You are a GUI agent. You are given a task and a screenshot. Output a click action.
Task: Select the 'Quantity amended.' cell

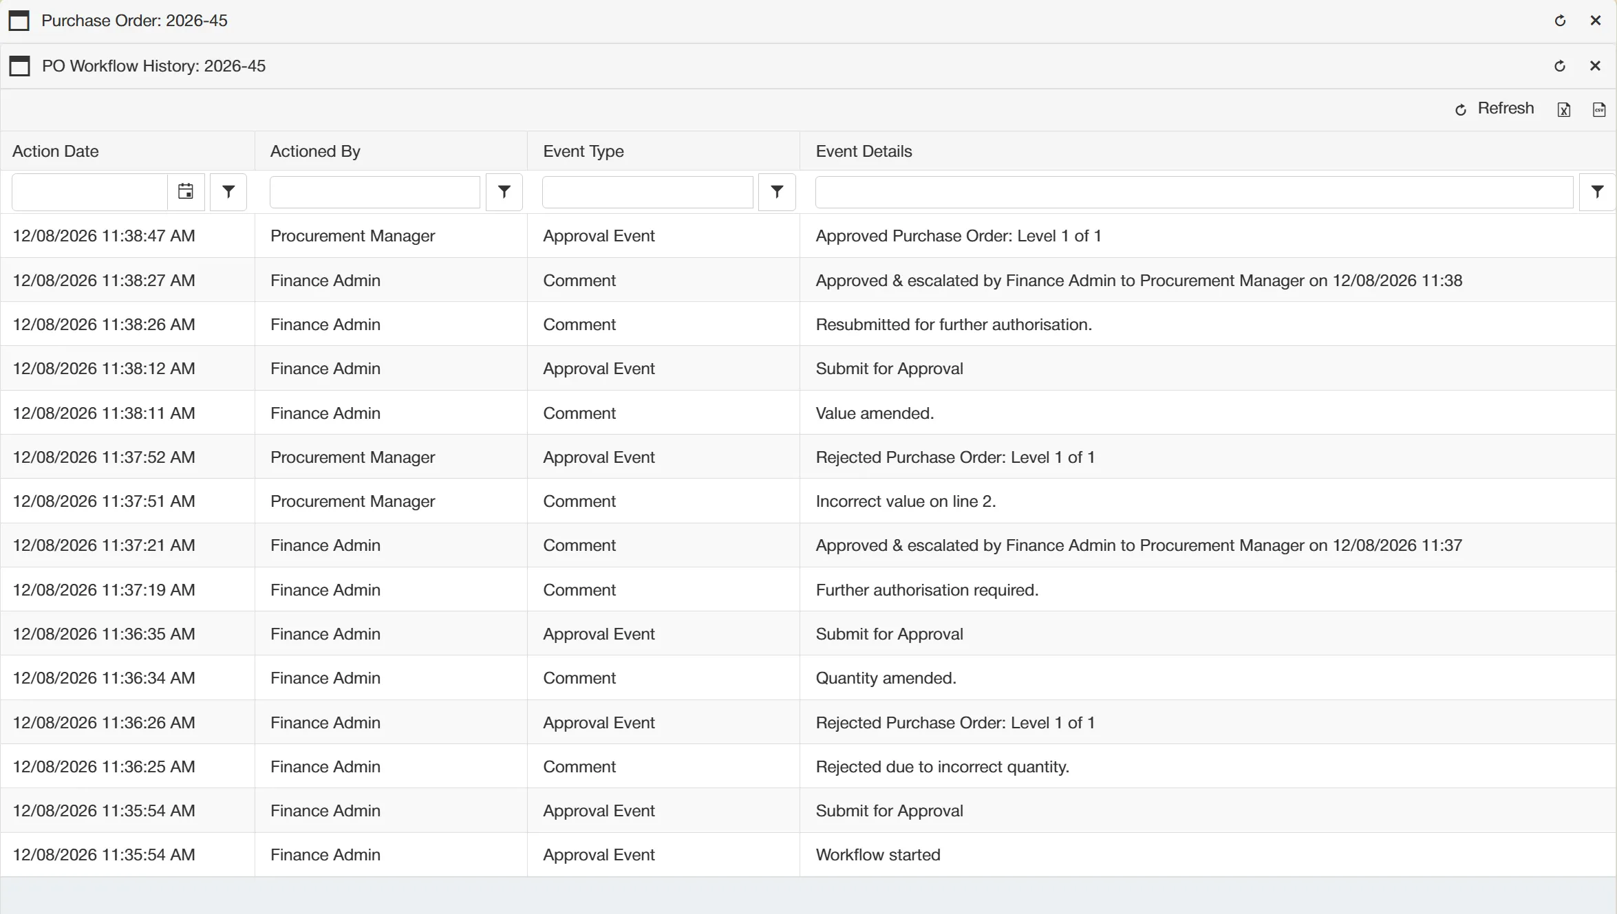(1208, 678)
